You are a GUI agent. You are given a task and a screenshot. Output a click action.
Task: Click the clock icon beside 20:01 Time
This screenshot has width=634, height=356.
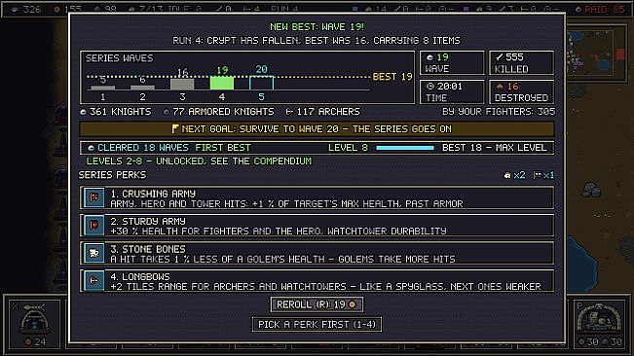[430, 86]
